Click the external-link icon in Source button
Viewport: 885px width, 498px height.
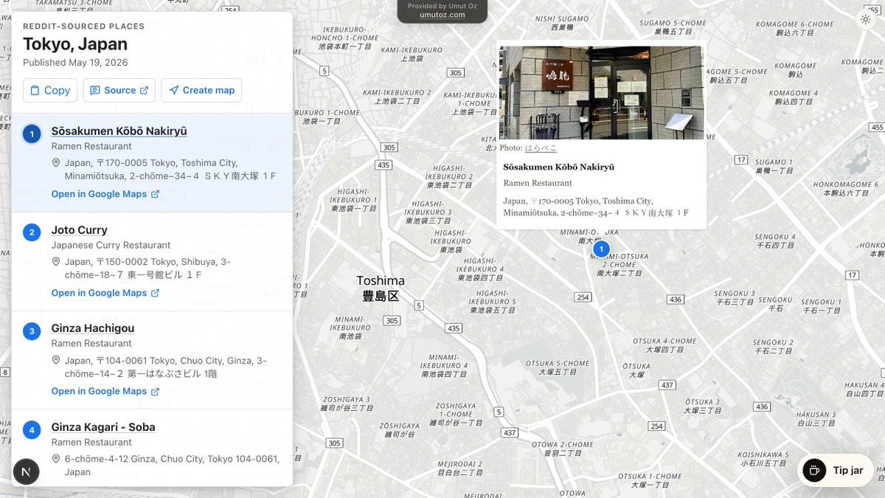coord(144,90)
